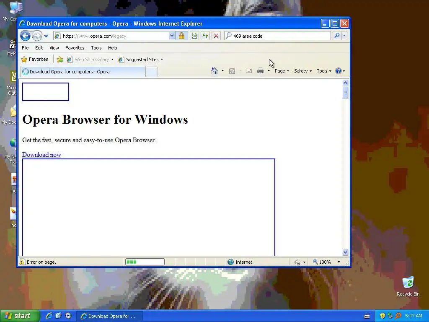This screenshot has width=429, height=322.
Task: Expand the Print options dropdown arrow
Action: click(x=269, y=71)
